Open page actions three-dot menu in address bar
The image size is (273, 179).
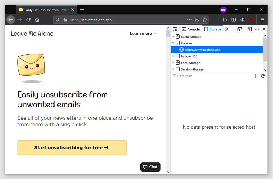(189, 20)
